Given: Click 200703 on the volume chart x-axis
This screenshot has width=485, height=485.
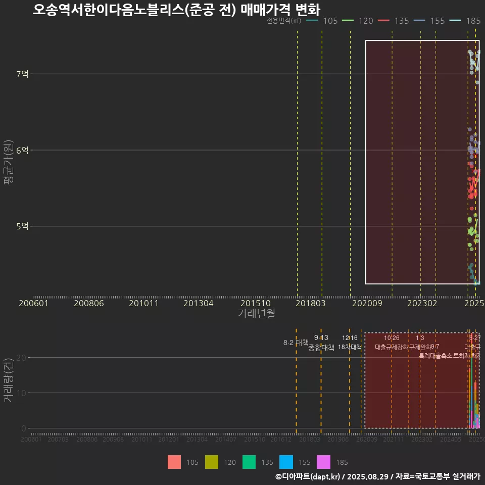Looking at the screenshot, I should pos(58,439).
